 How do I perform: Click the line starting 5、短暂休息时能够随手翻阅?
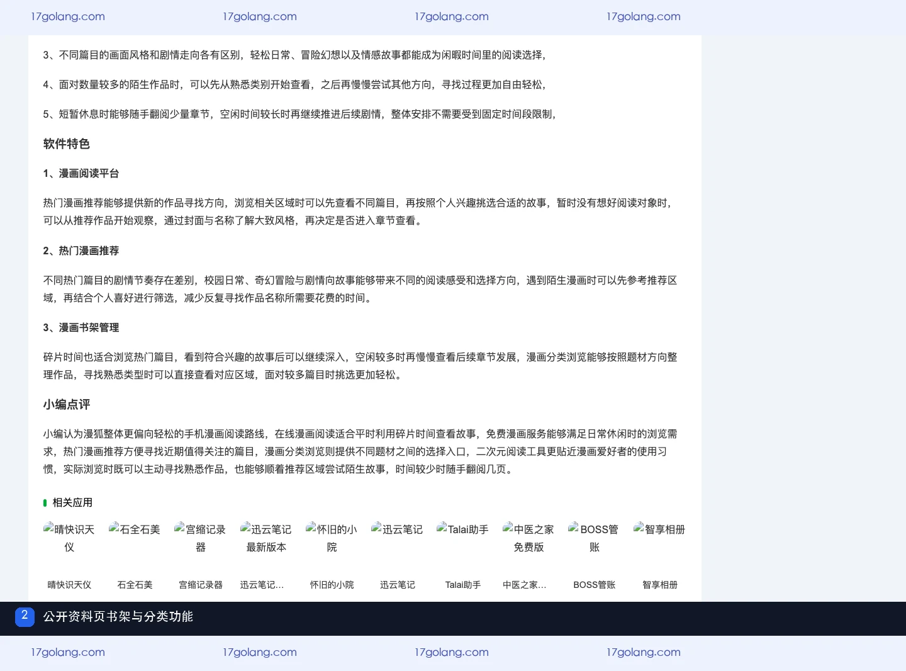300,114
